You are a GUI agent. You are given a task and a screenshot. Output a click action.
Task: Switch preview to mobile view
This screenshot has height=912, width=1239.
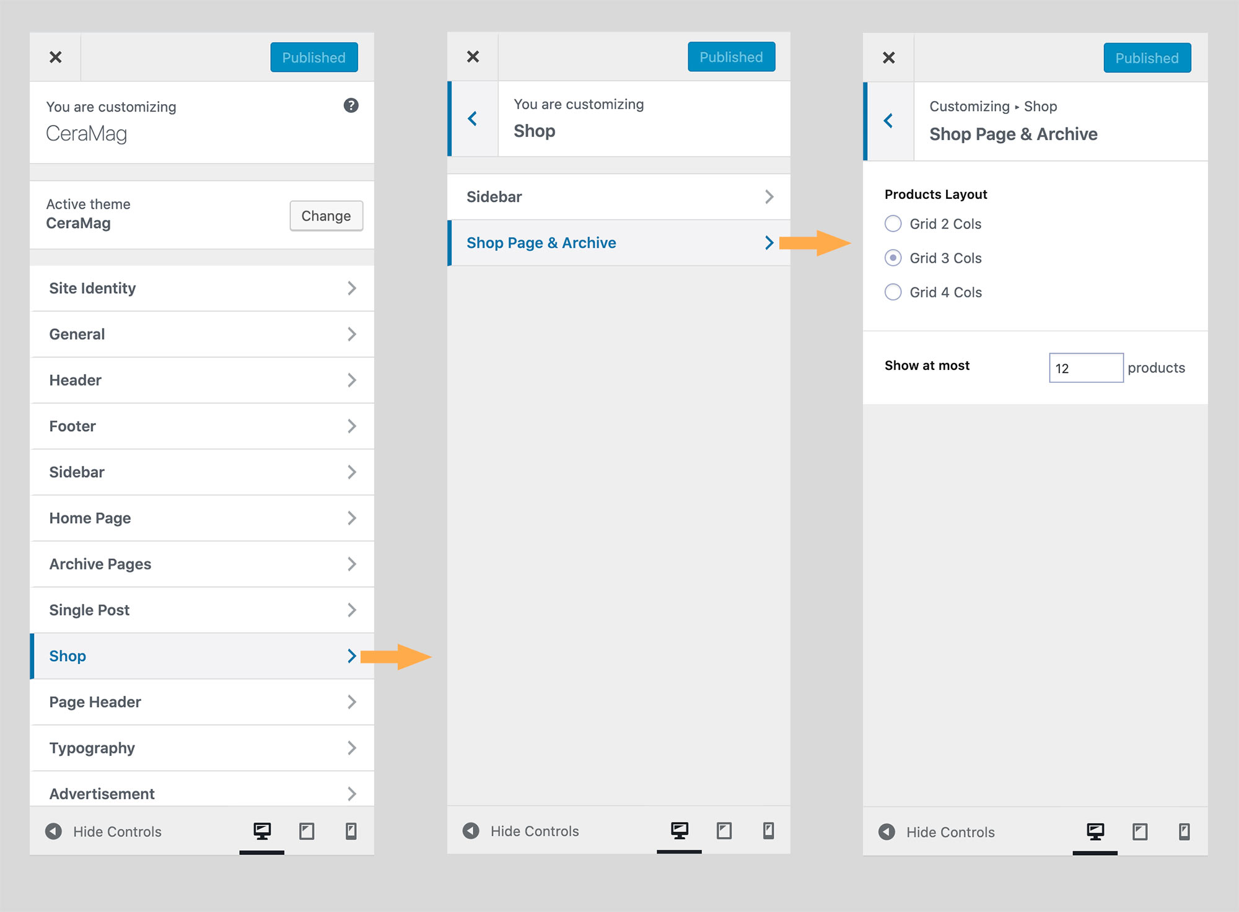click(351, 831)
